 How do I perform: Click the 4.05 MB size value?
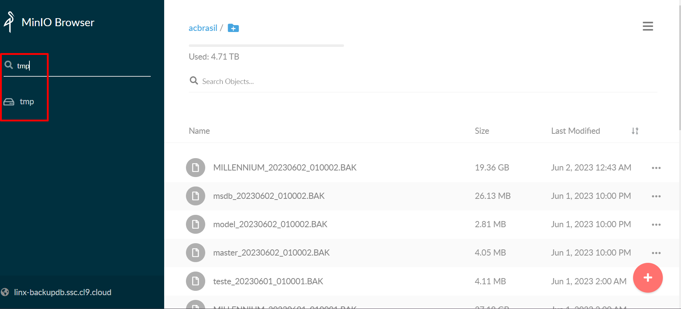point(490,253)
